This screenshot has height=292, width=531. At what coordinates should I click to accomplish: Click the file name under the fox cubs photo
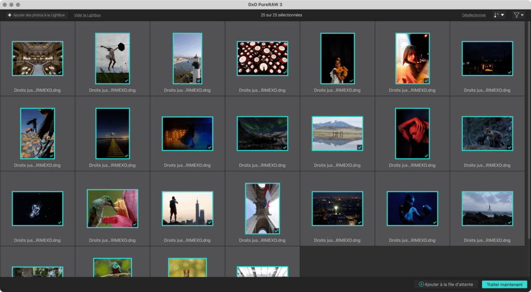487,165
